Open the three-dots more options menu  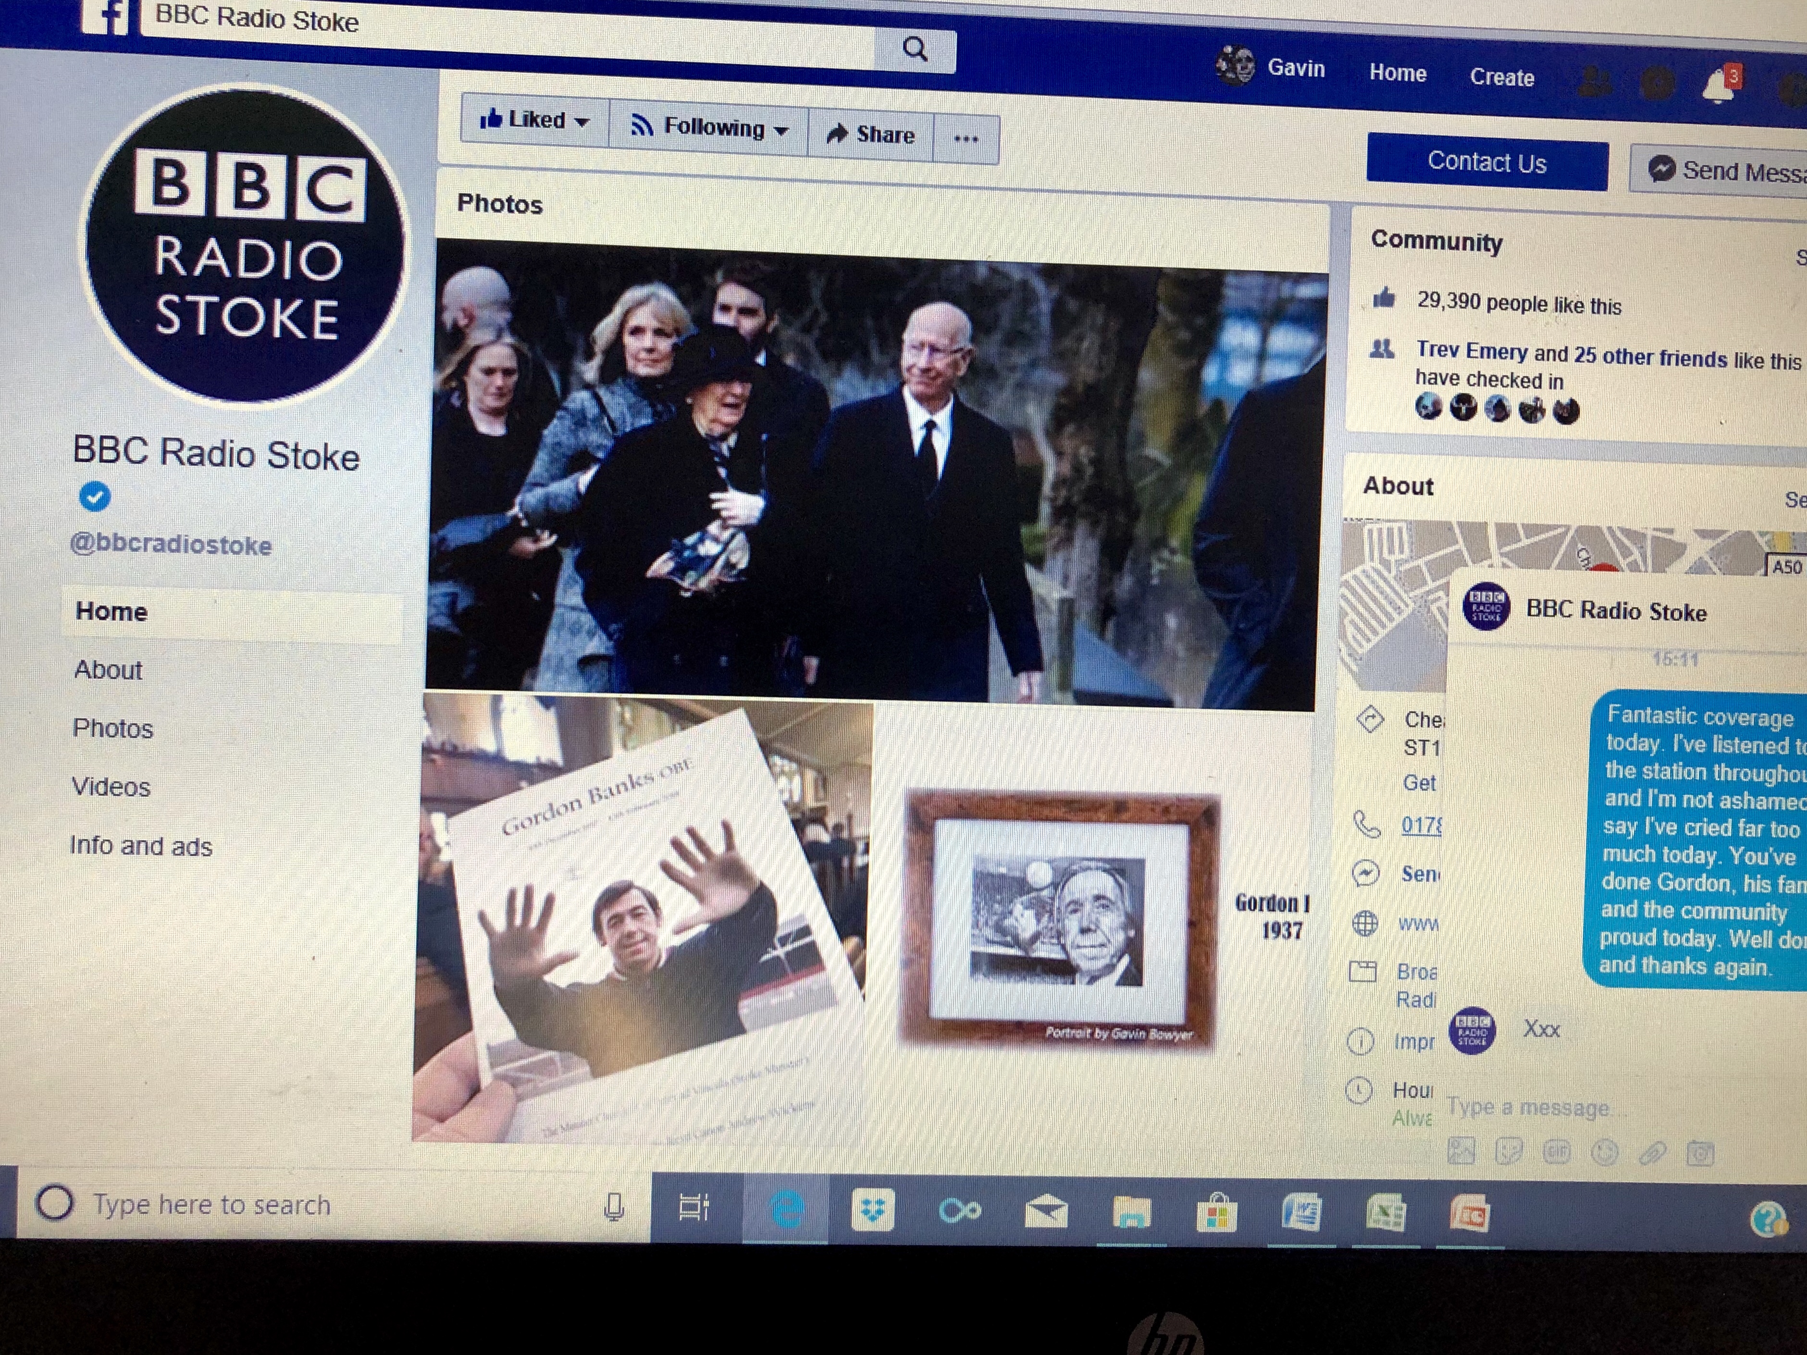tap(965, 139)
